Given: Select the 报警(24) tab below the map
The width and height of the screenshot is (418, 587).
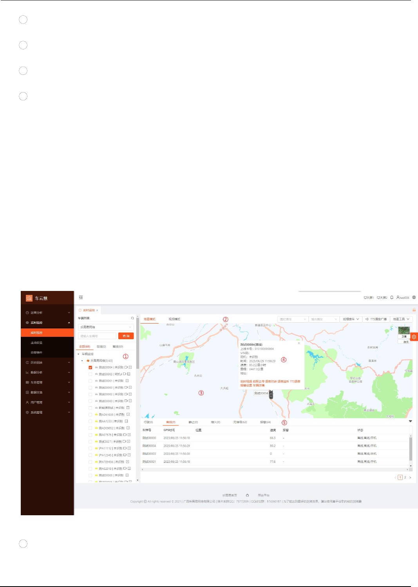Looking at the screenshot, I should 265,422.
